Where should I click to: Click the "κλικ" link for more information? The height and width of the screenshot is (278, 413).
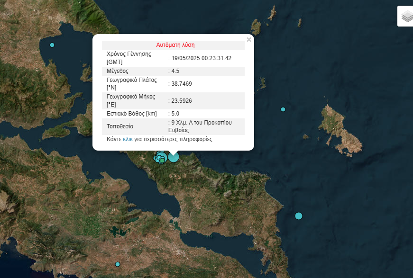pyautogui.click(x=128, y=139)
